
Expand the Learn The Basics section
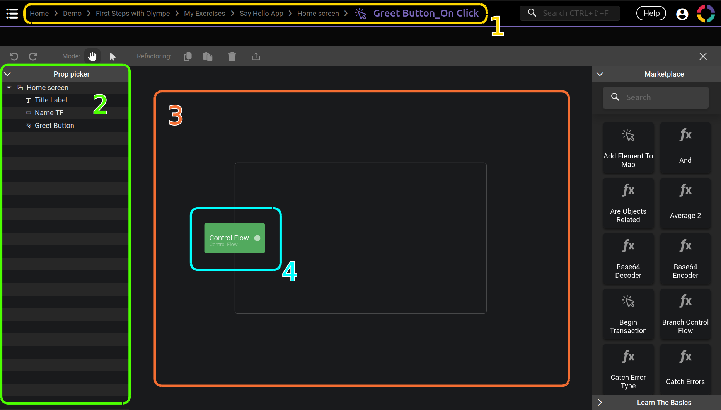(600, 402)
